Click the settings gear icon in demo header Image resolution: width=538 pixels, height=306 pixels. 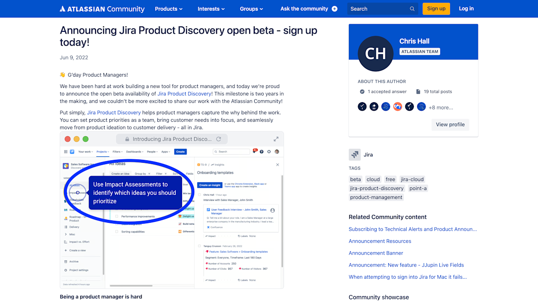269,151
